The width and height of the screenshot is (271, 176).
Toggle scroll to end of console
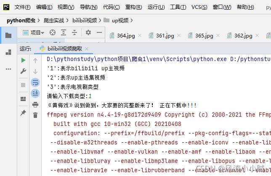click(35, 93)
